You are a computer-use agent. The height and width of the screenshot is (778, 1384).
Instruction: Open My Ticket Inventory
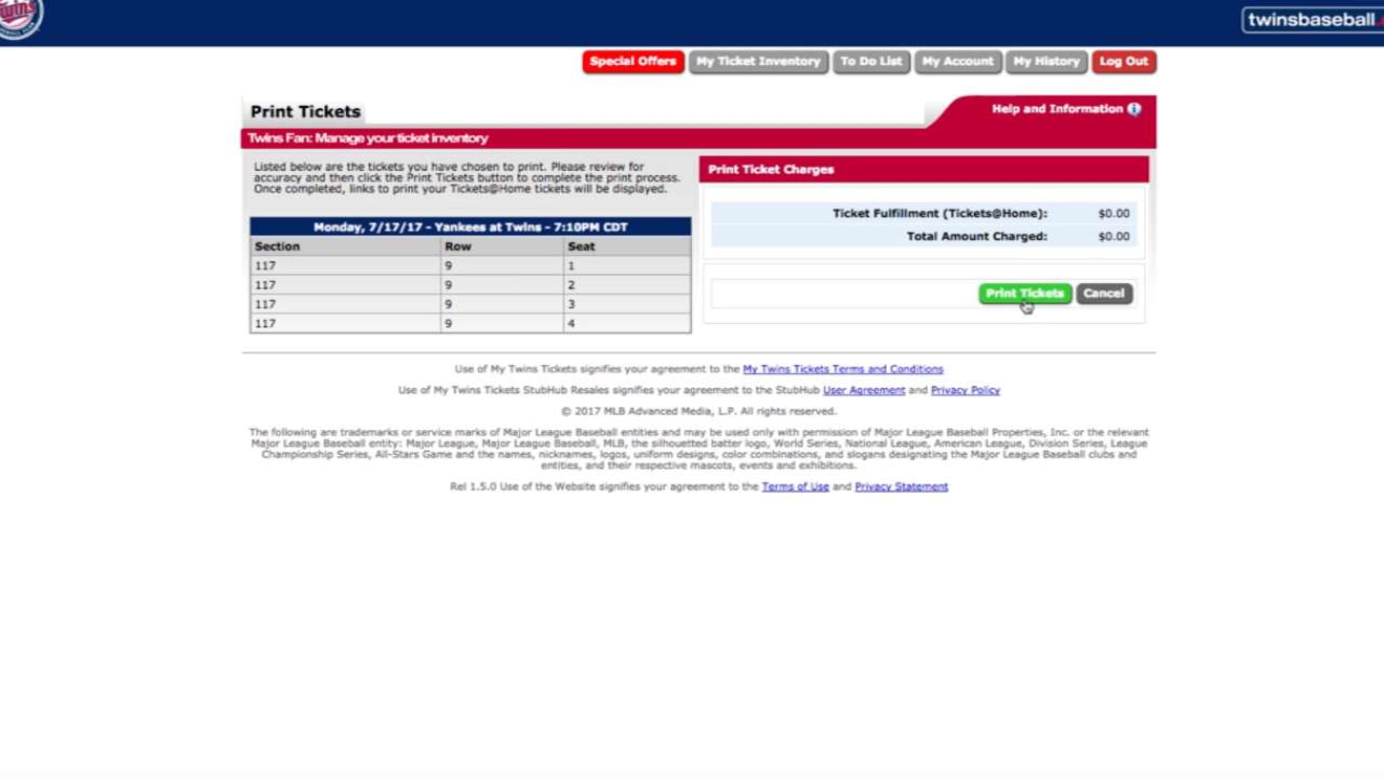758,61
